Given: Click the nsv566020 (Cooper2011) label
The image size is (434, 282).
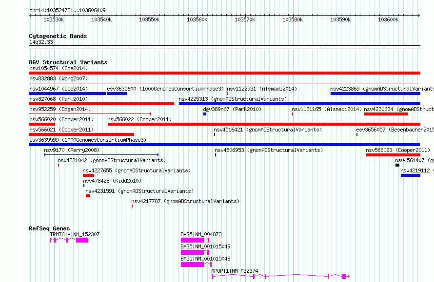Looking at the screenshot, I should [61, 119].
